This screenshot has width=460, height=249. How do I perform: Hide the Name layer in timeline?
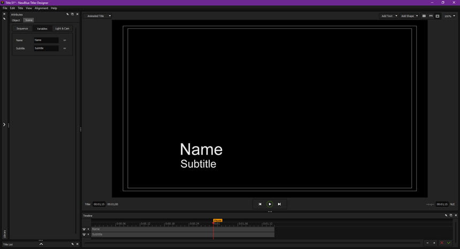point(84,229)
